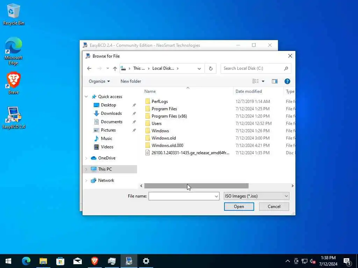Open recent locations dropdown arrow
This screenshot has width=358, height=268.
pos(108,68)
